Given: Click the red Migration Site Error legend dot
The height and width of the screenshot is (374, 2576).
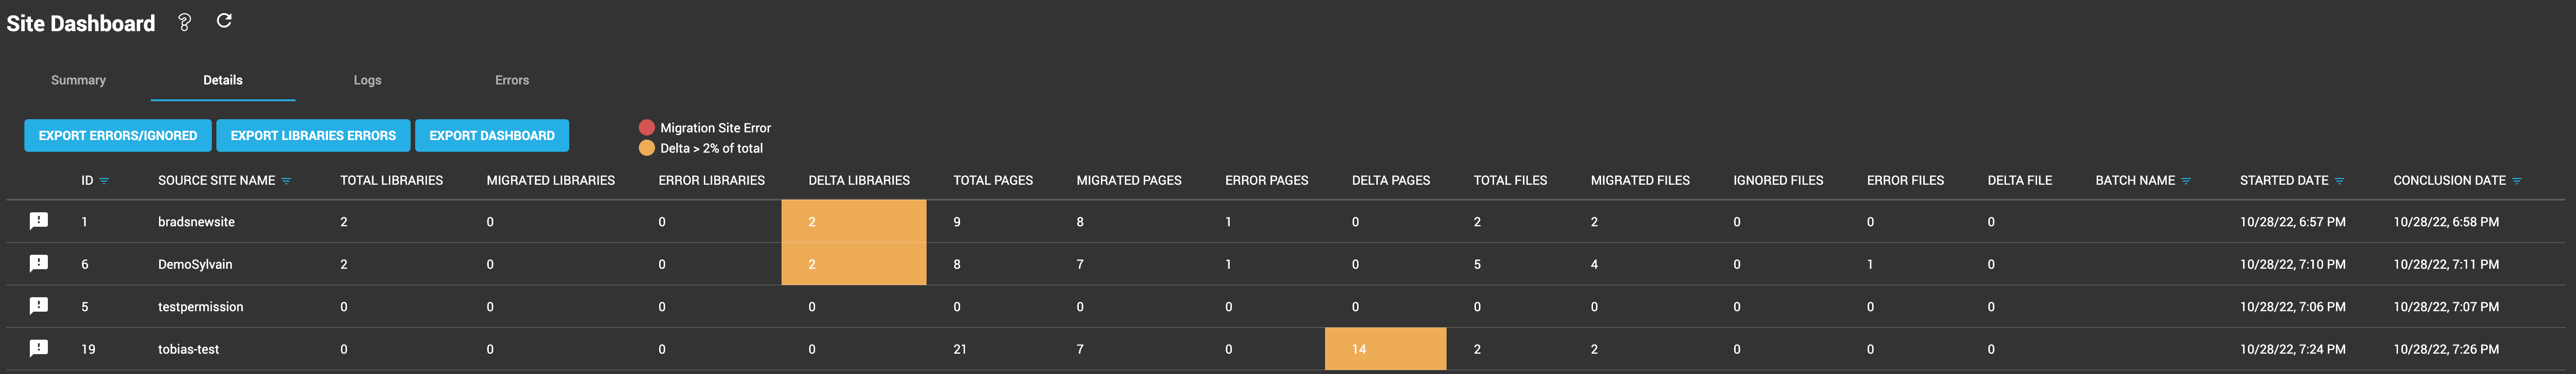Looking at the screenshot, I should [647, 127].
